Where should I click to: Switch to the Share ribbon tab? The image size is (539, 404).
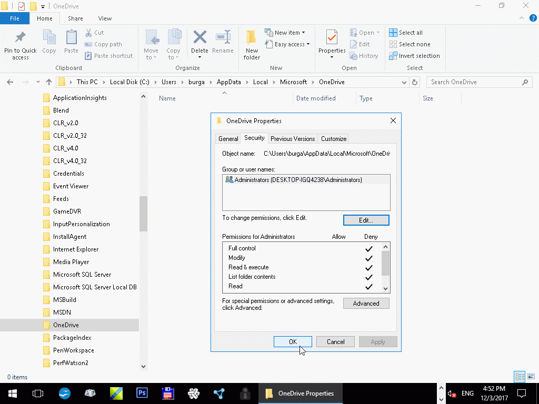pos(75,18)
